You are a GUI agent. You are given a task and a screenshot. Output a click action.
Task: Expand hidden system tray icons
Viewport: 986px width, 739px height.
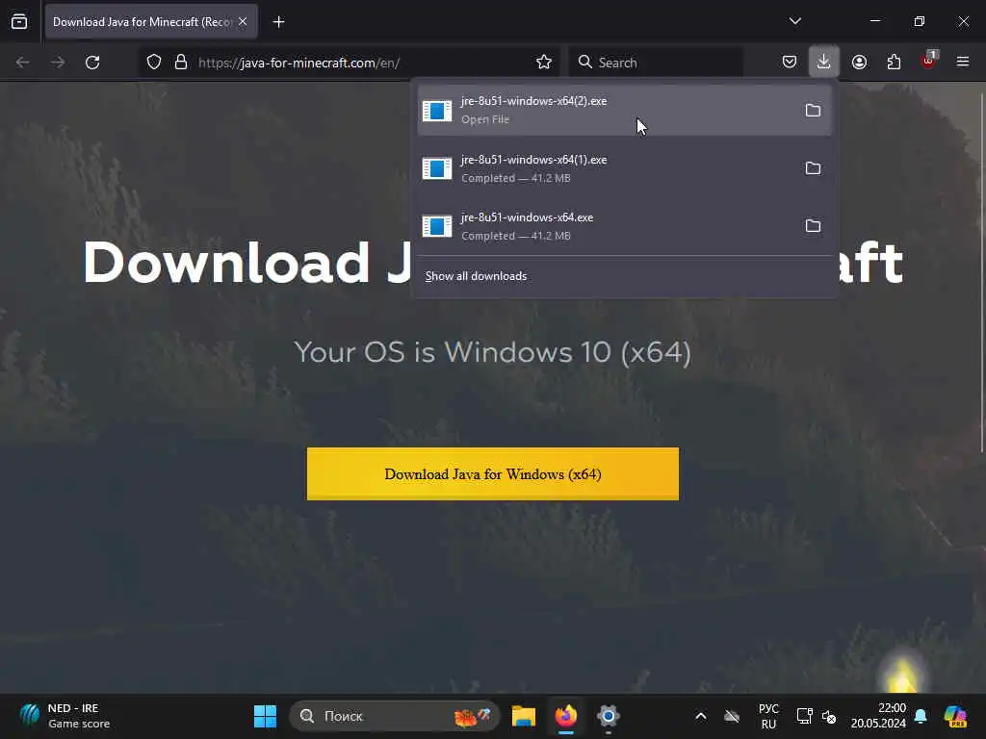(701, 716)
